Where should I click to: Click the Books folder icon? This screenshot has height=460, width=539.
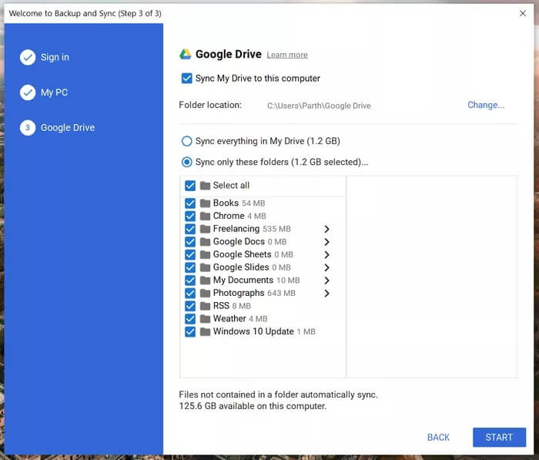206,203
